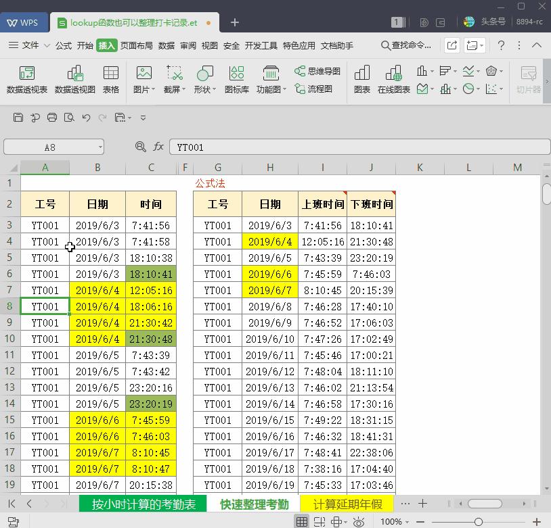Open print preview in quick access bar
The height and width of the screenshot is (528, 551).
coord(69,118)
